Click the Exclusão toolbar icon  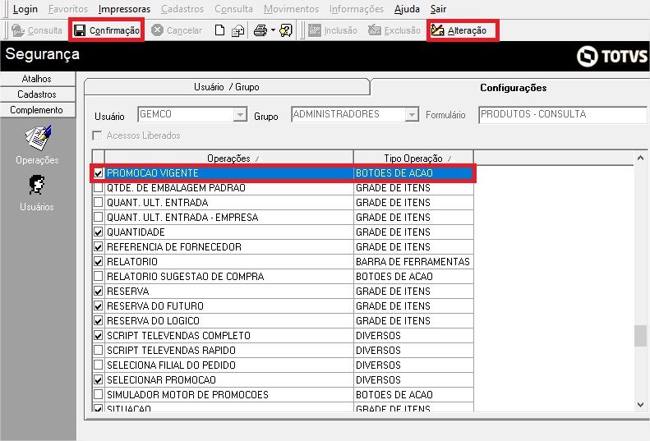(x=375, y=30)
